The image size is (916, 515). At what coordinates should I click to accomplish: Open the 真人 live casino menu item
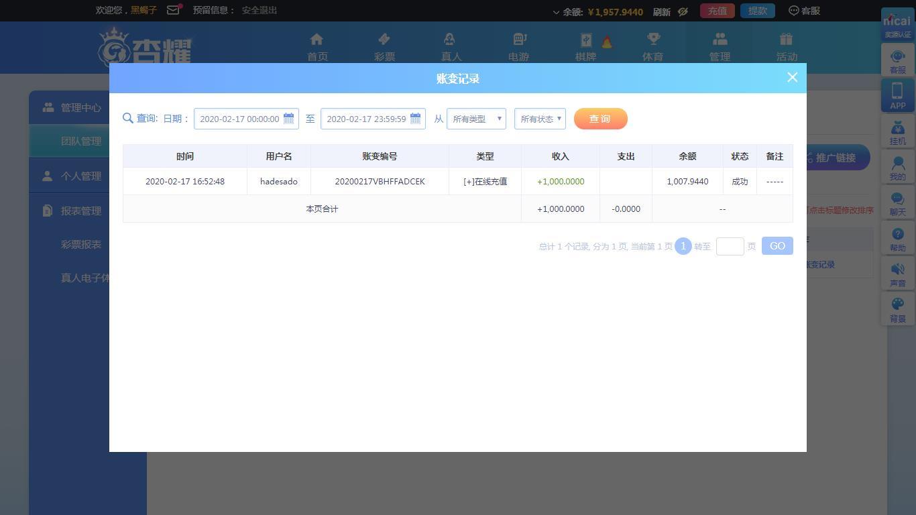pyautogui.click(x=451, y=48)
